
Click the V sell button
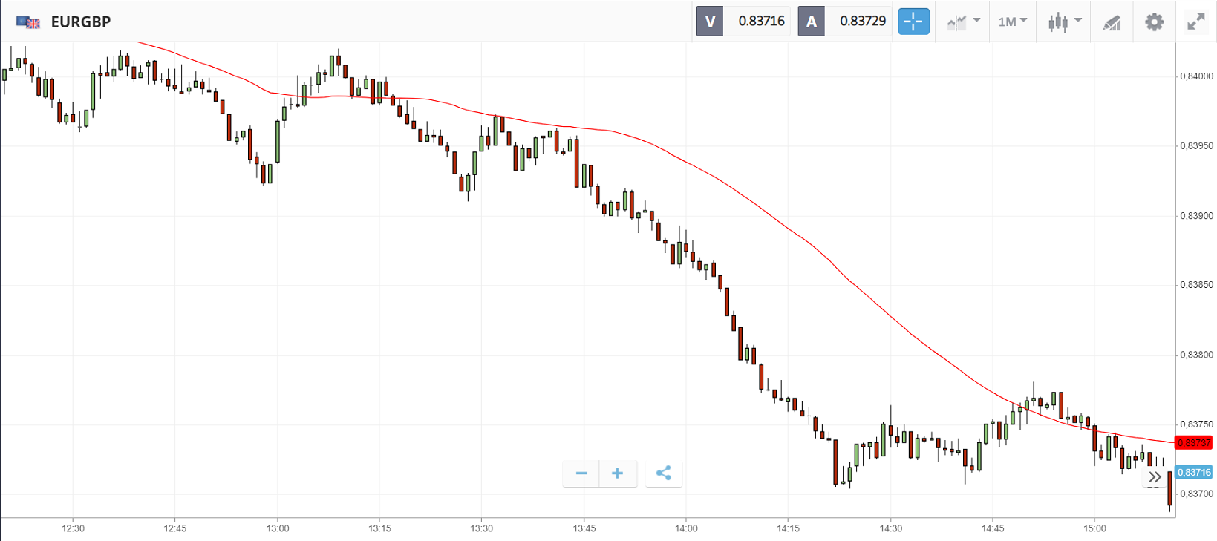(710, 22)
